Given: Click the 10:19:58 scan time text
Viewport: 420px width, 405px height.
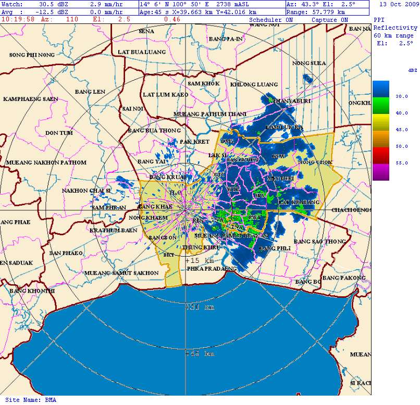Looking at the screenshot, I should point(18,19).
